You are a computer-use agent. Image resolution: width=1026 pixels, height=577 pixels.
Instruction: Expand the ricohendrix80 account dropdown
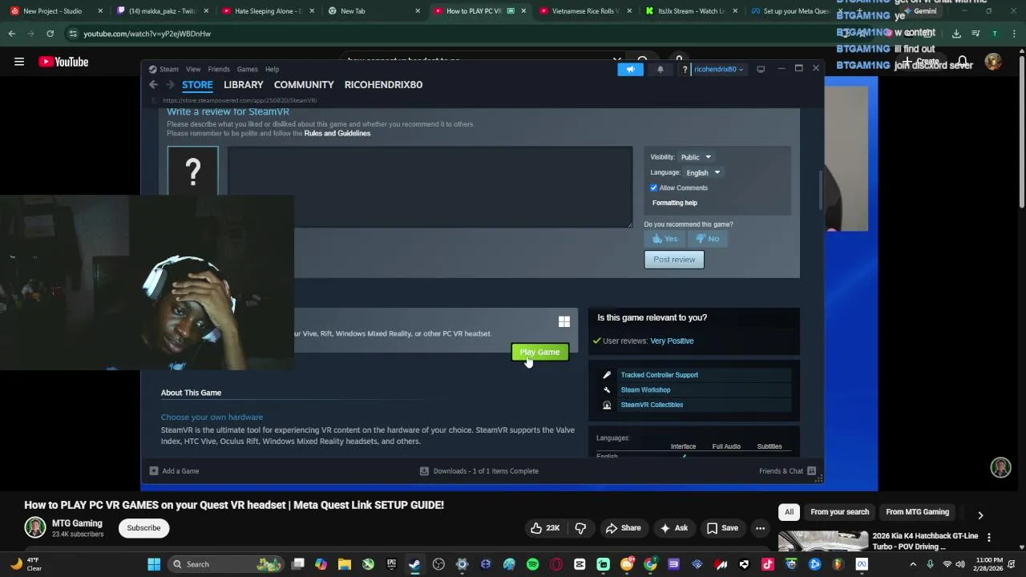point(718,70)
